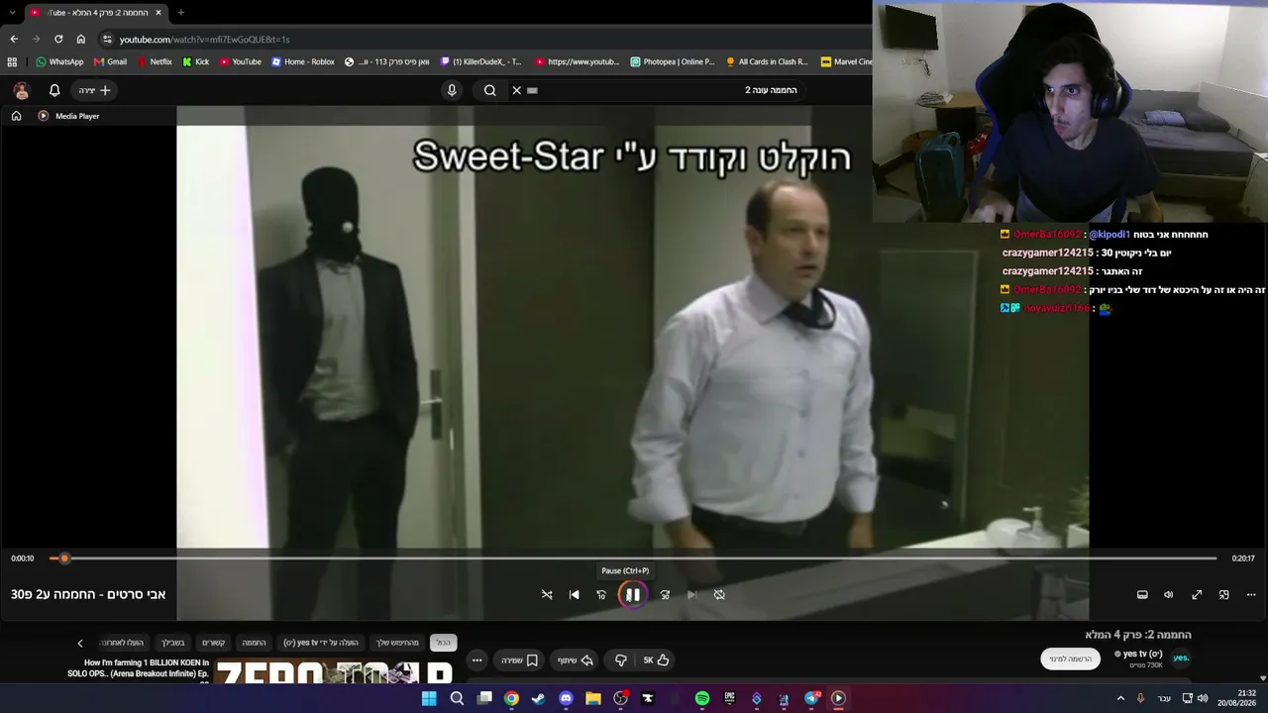
Task: Select the 'קשורים' filter chip
Action: [214, 643]
